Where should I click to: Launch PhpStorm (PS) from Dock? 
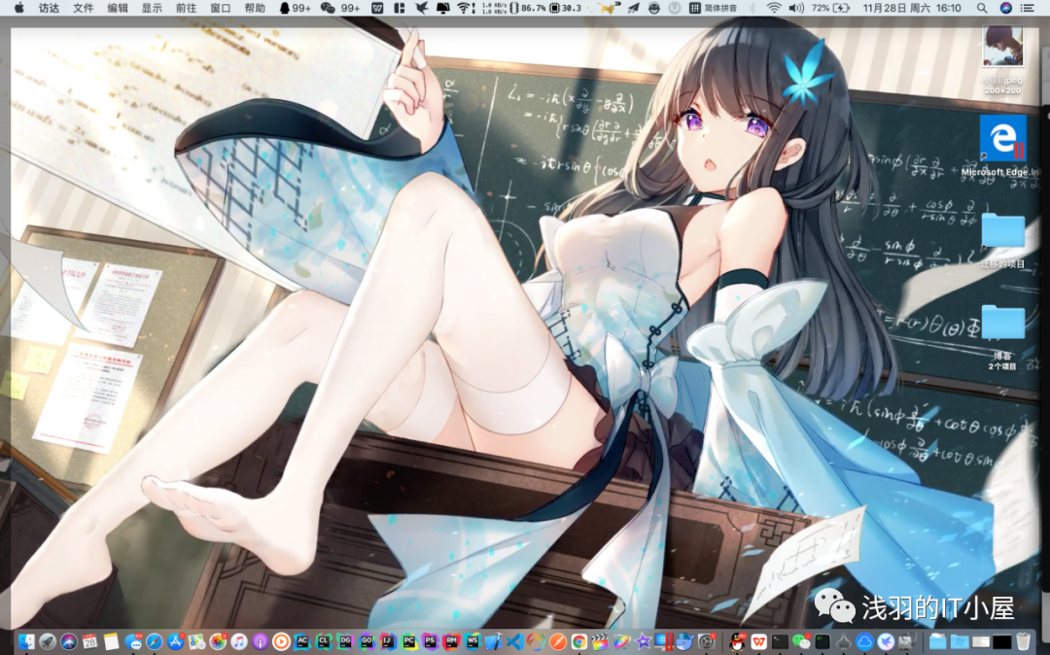[430, 641]
